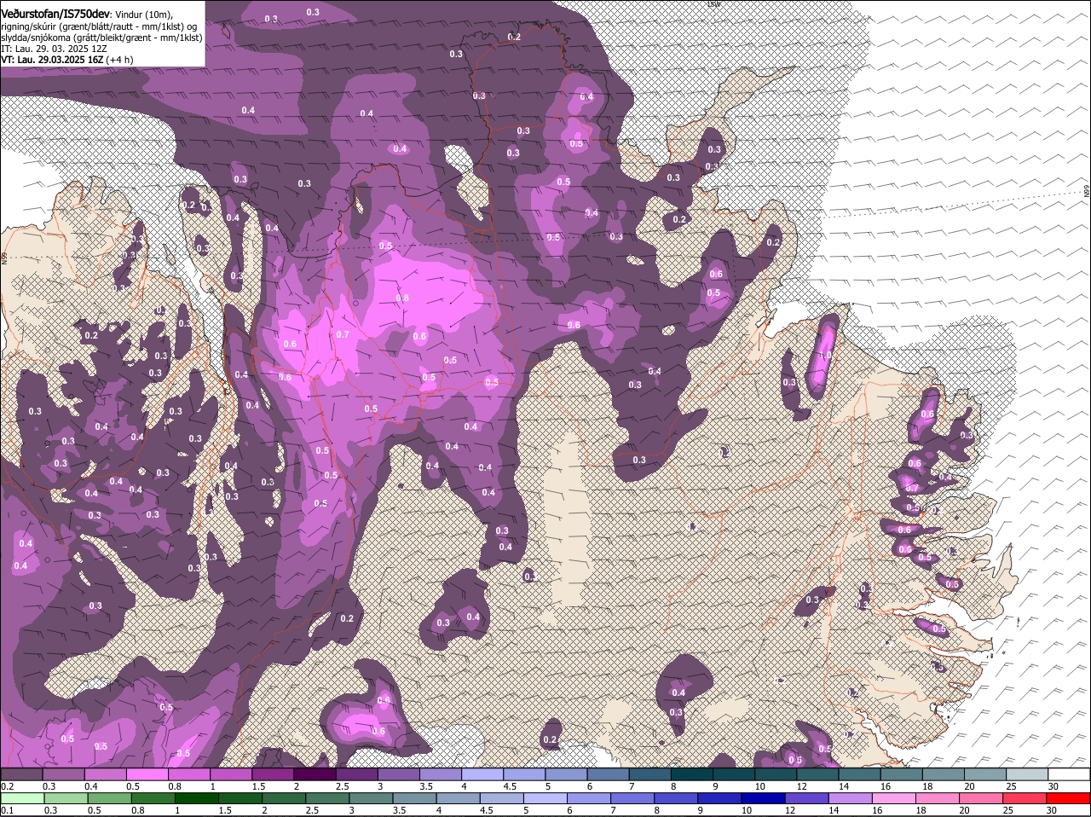
Task: Click the 0.8 value in the bright pink central area
Action: click(x=402, y=298)
